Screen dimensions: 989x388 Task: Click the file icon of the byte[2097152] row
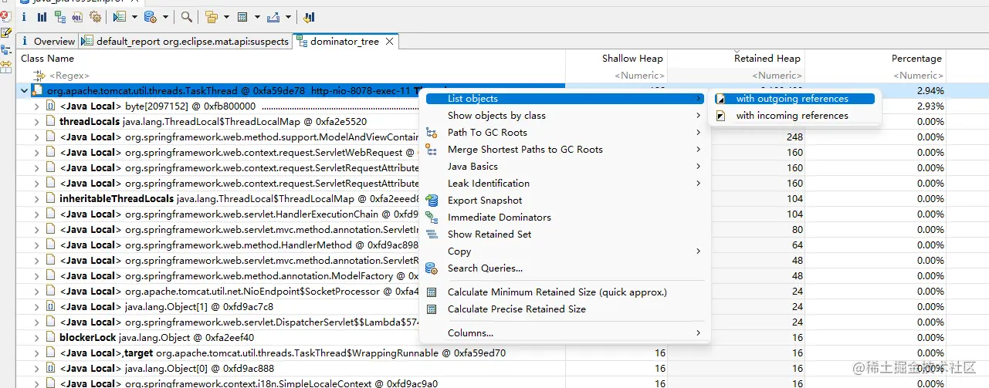point(51,106)
